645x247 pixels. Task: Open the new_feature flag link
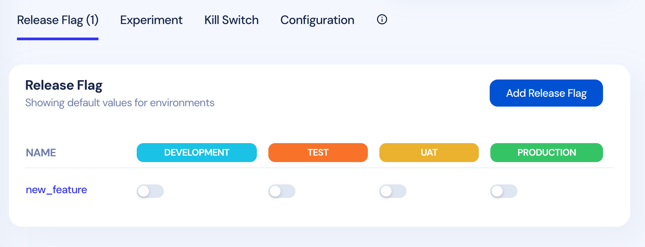57,190
